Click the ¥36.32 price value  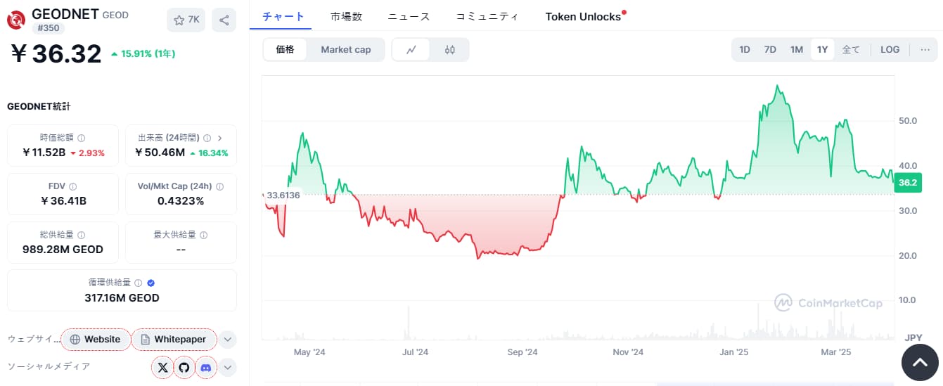click(x=56, y=53)
